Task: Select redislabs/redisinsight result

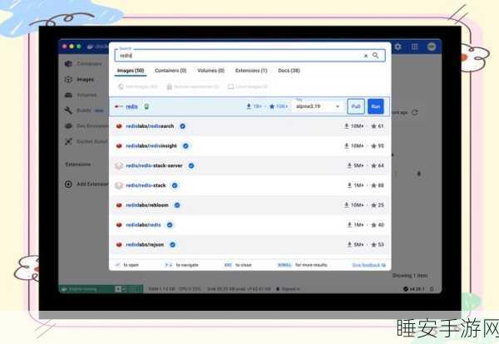Action: pos(249,146)
